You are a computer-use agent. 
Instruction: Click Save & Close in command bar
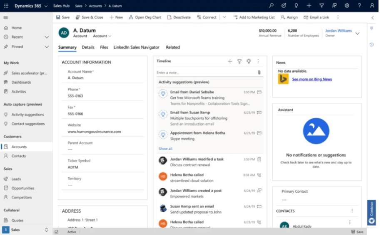click(90, 17)
